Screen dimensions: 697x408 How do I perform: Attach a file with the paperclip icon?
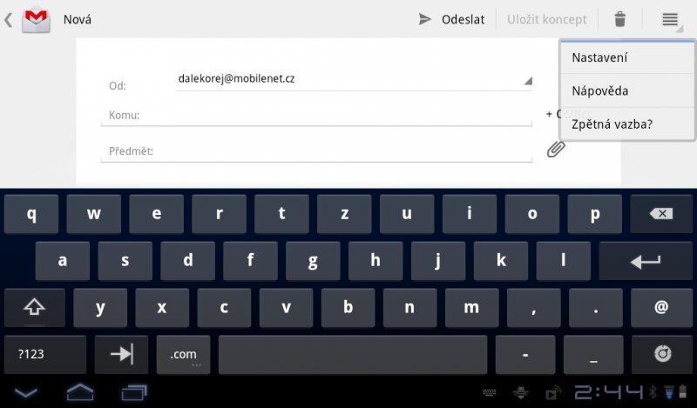556,149
